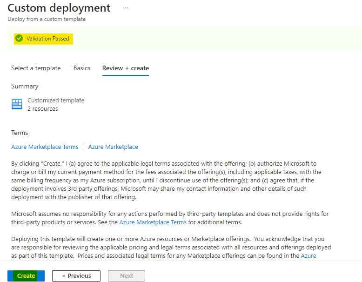Viewport: 362px width, 282px height.
Task: Select the Customized template label
Action: click(56, 100)
